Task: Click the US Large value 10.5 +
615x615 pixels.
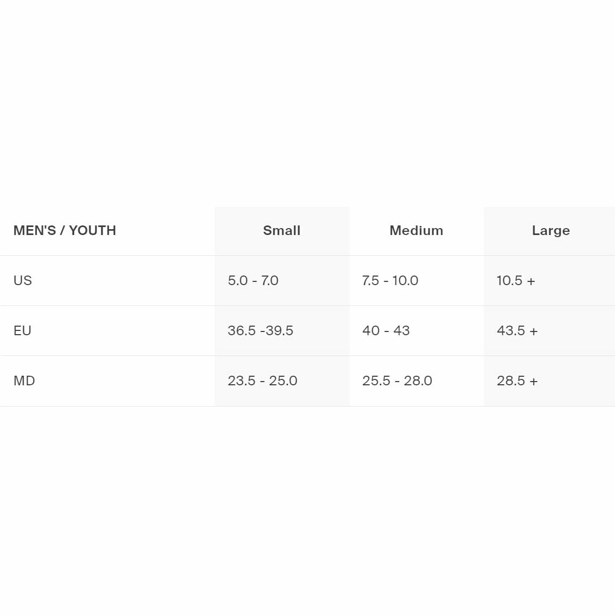Action: pyautogui.click(x=516, y=280)
